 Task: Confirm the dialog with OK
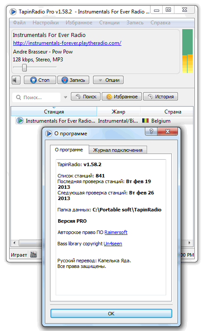point(111,314)
